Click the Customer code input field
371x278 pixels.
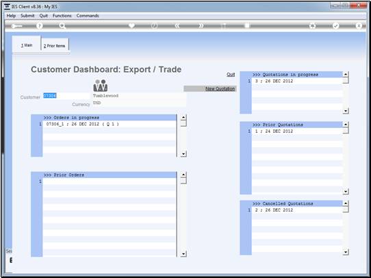(66, 96)
